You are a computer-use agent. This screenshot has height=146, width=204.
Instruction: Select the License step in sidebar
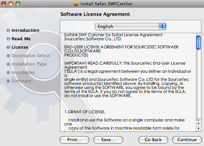pos(20,47)
